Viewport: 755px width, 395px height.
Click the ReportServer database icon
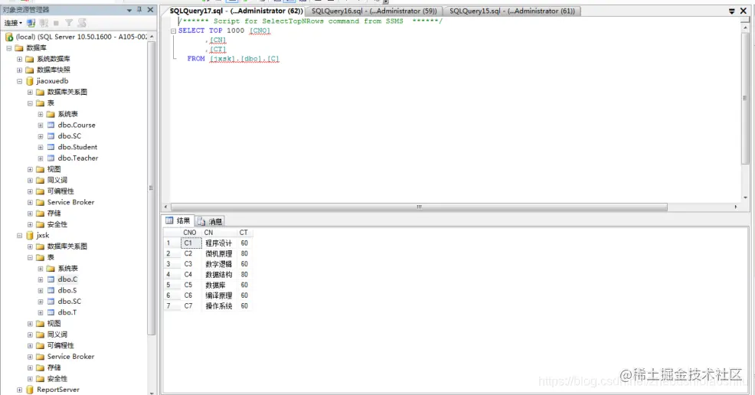coord(30,390)
